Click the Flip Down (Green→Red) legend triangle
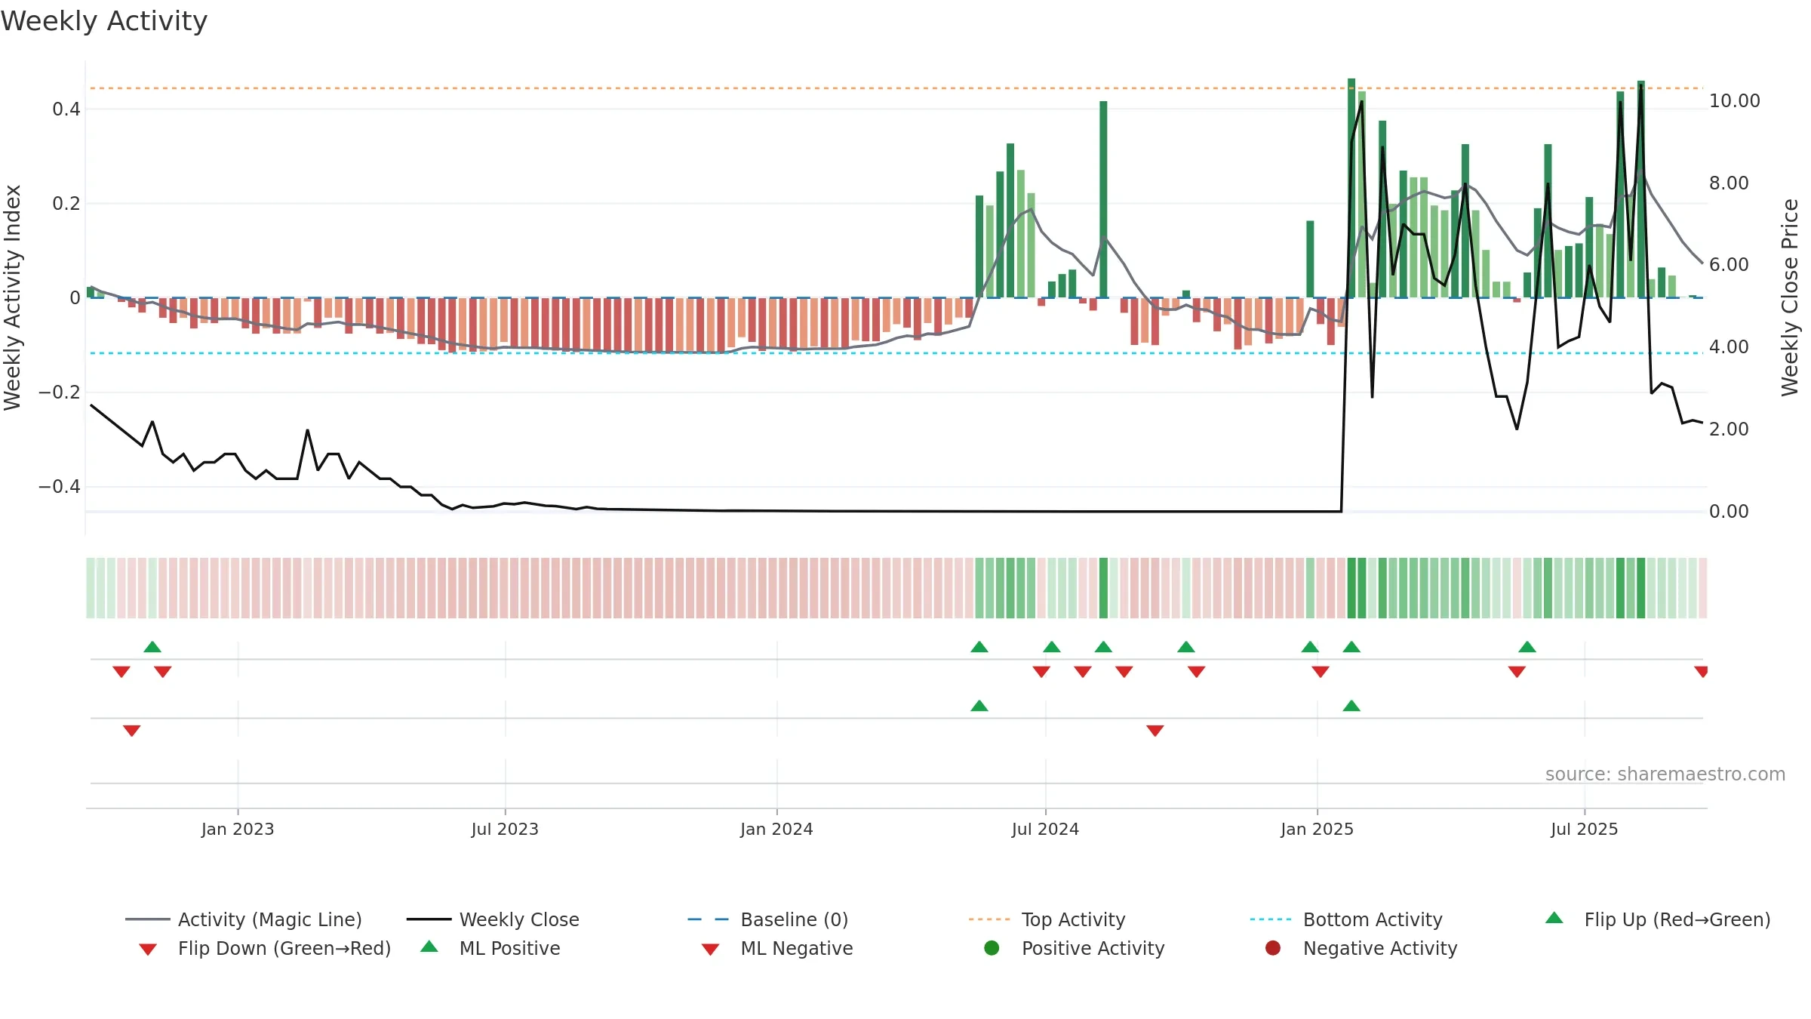The height and width of the screenshot is (1019, 1811). (x=148, y=950)
